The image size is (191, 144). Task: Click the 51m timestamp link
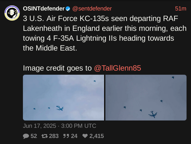click(180, 9)
